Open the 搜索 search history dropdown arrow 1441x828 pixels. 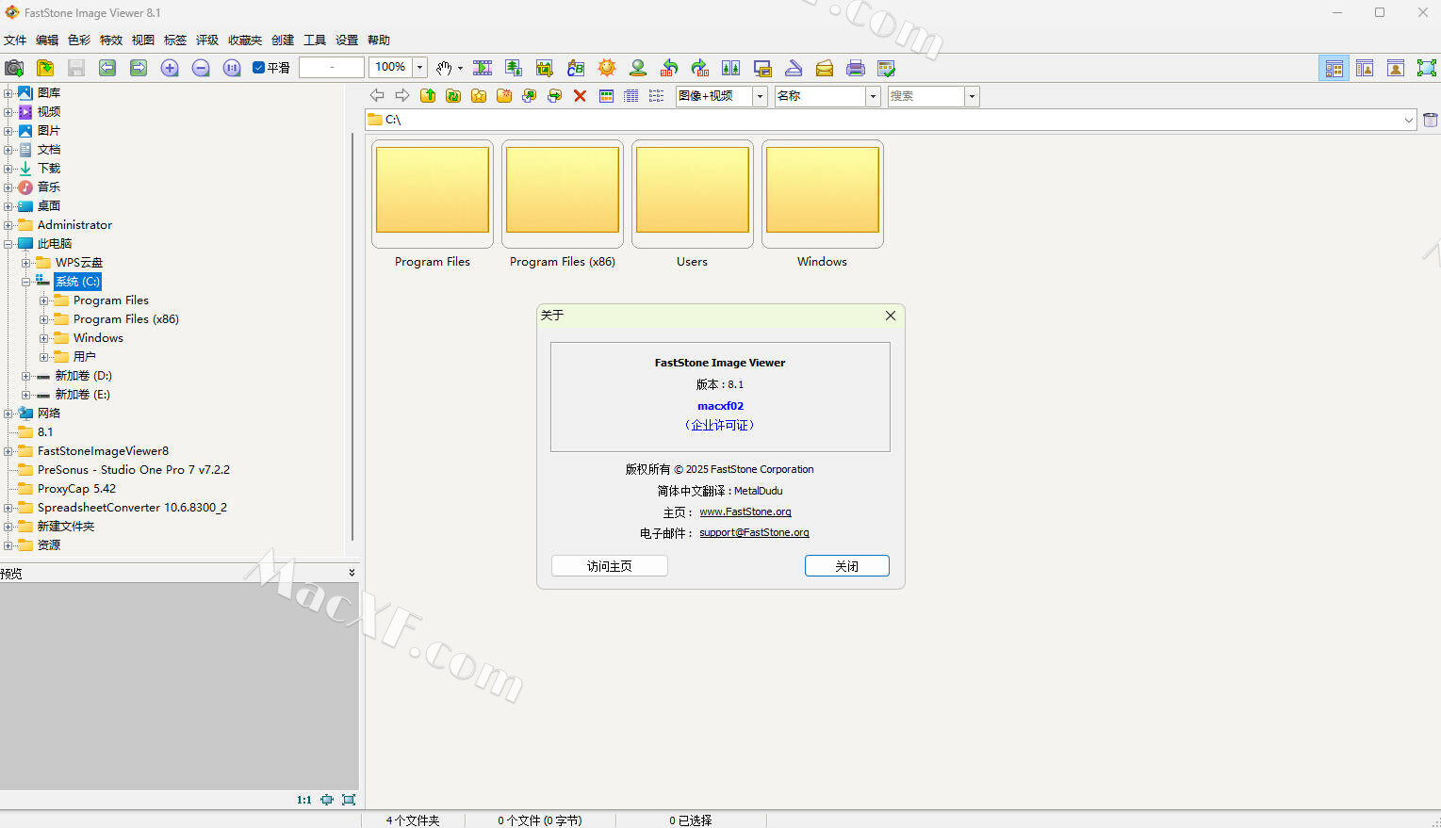pyautogui.click(x=972, y=96)
